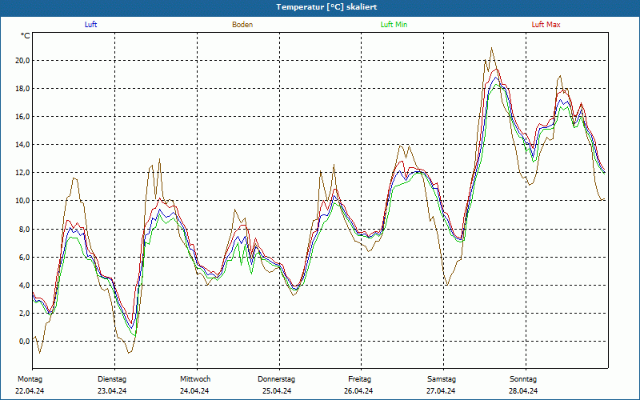Screen dimensions: 640x400
Task: Click the 12,0 y-axis value
Action: coord(22,173)
